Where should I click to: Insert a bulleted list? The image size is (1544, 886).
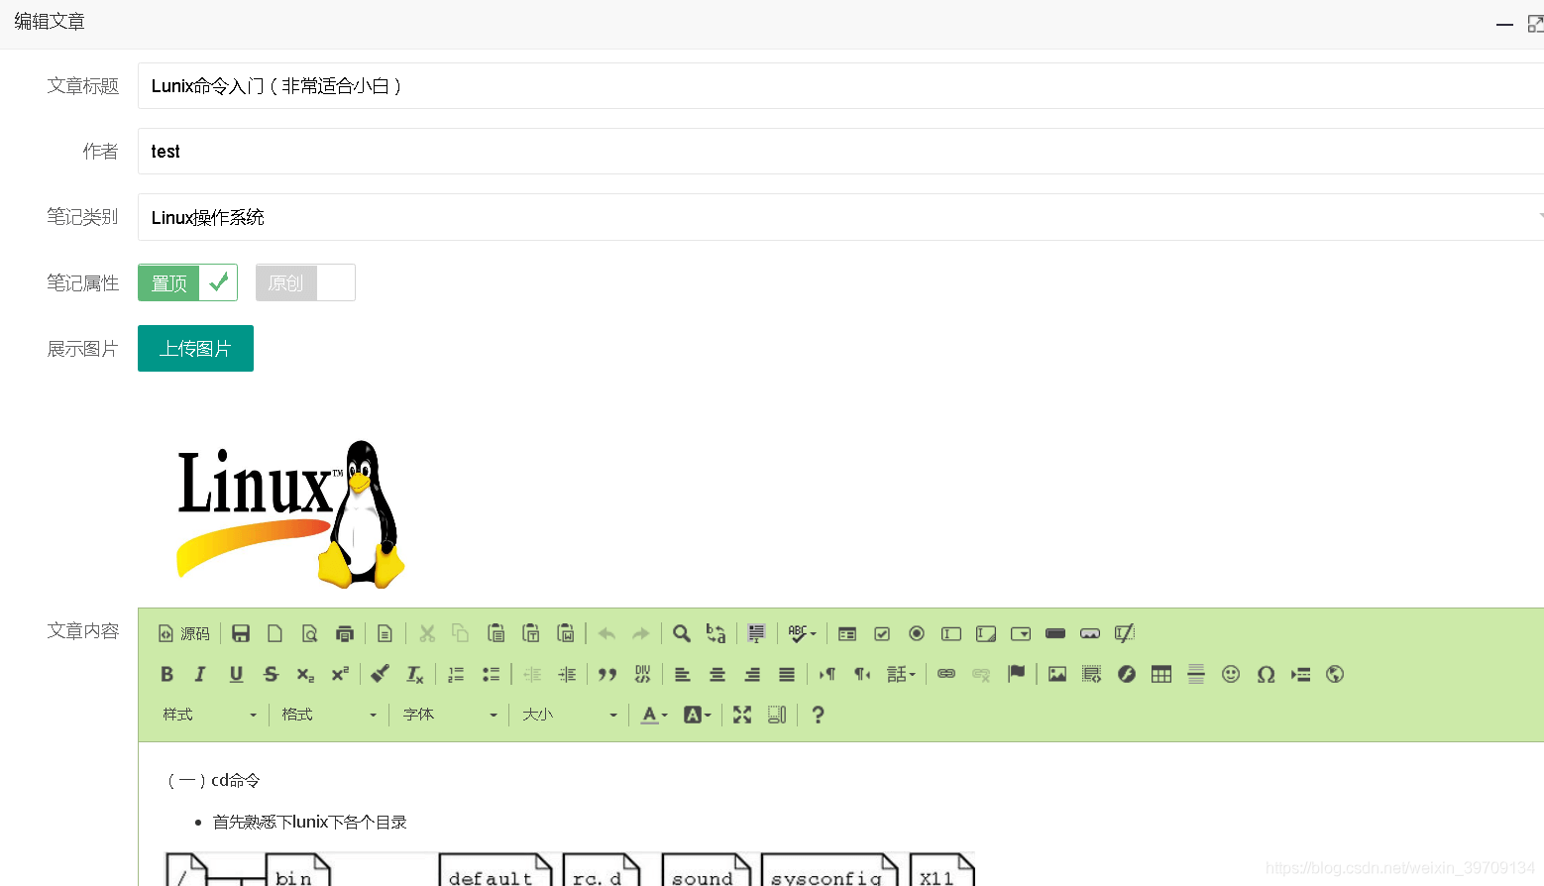[491, 674]
